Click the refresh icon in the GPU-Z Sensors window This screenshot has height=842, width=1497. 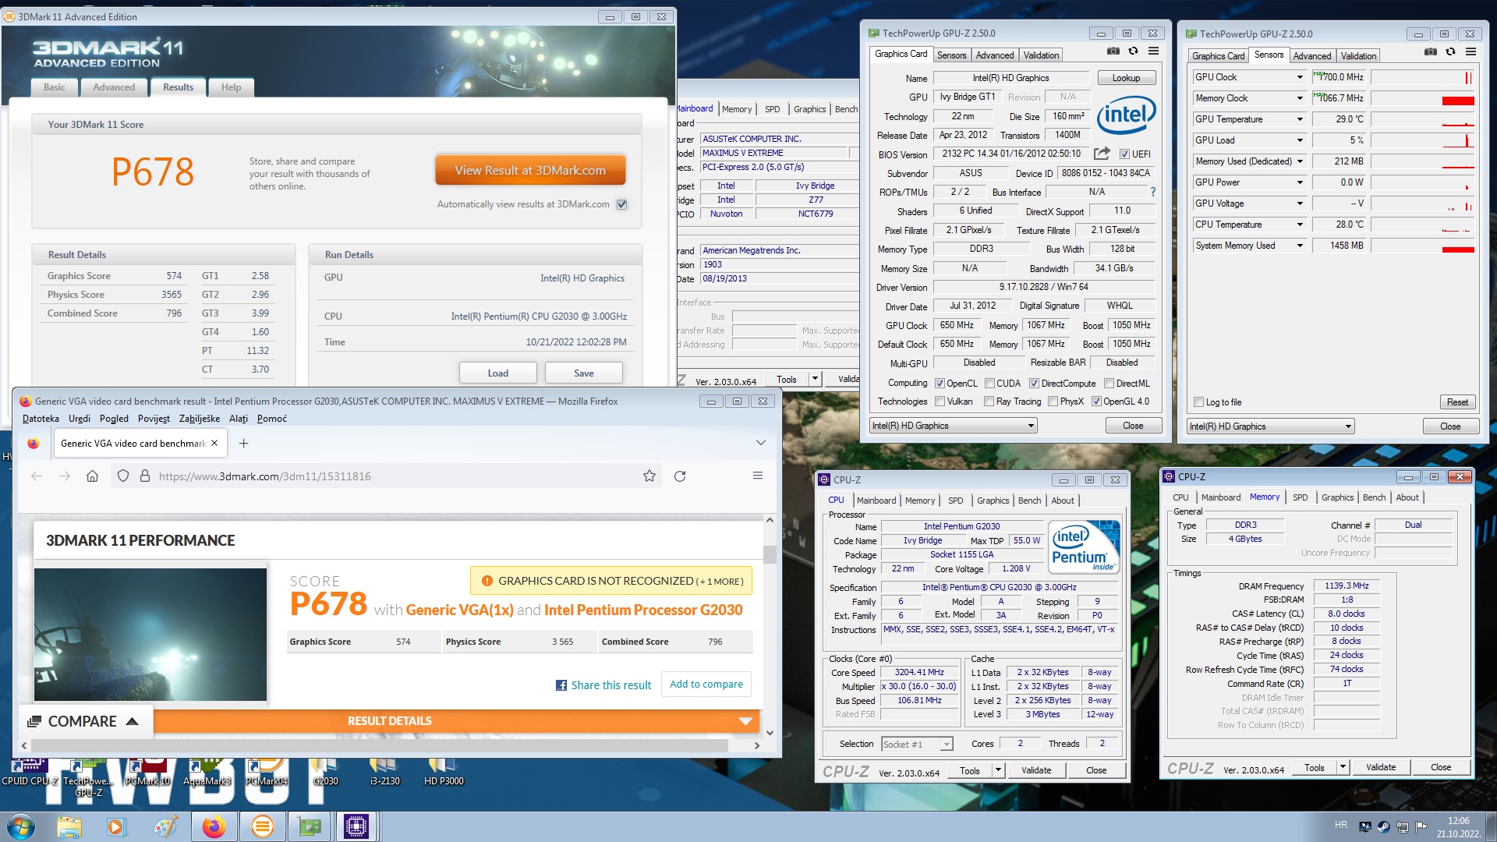tap(1450, 52)
